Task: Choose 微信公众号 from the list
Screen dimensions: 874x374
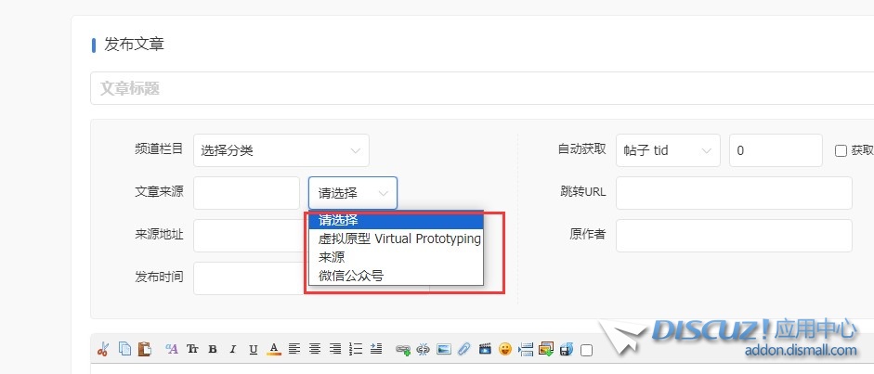Action: coord(351,276)
